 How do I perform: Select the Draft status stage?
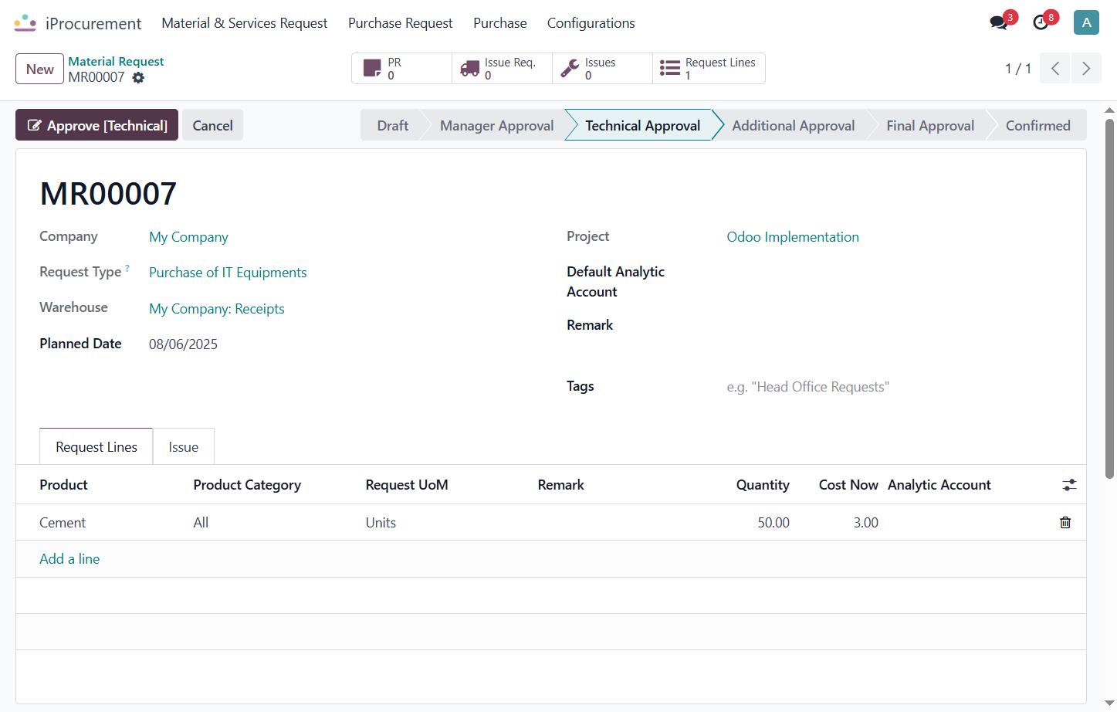[392, 125]
